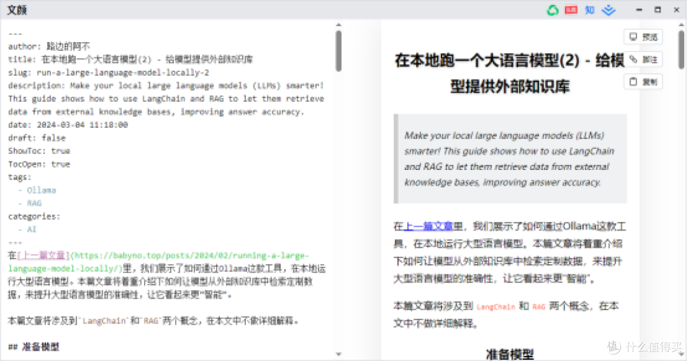Click the 复制 copy button
Viewport: 688px width, 361px height.
[x=643, y=82]
